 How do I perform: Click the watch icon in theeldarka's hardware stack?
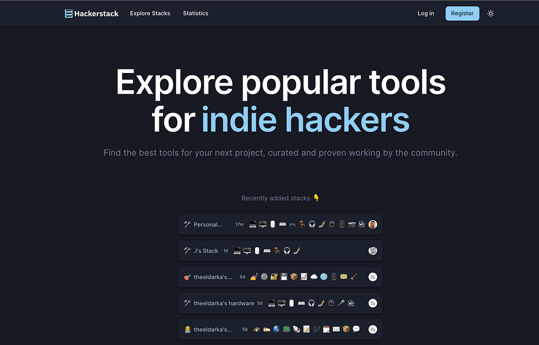332,303
